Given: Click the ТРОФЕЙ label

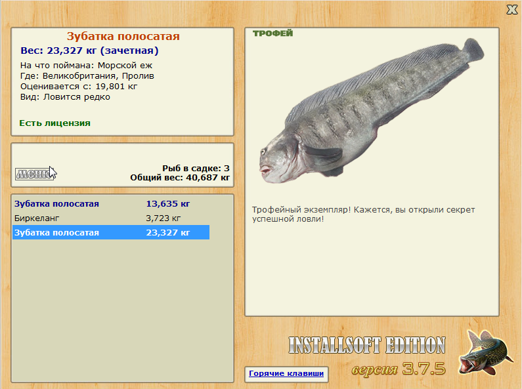Looking at the screenshot, I should coord(272,33).
